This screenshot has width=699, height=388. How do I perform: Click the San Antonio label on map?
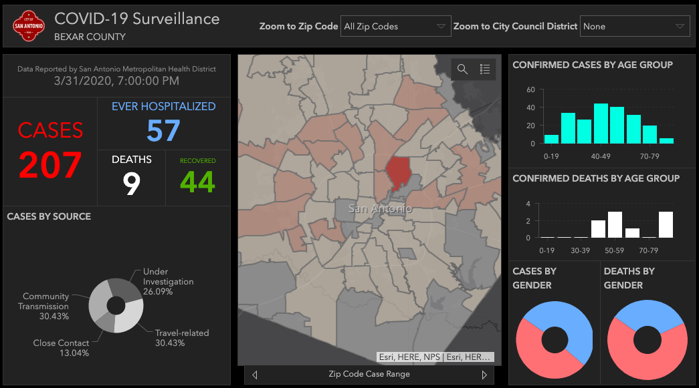pyautogui.click(x=380, y=208)
